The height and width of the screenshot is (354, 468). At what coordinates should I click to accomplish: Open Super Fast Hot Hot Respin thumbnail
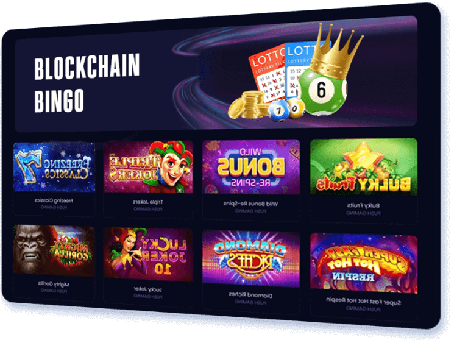(x=364, y=263)
